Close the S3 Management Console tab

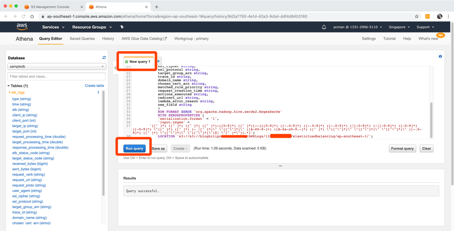coord(81,7)
